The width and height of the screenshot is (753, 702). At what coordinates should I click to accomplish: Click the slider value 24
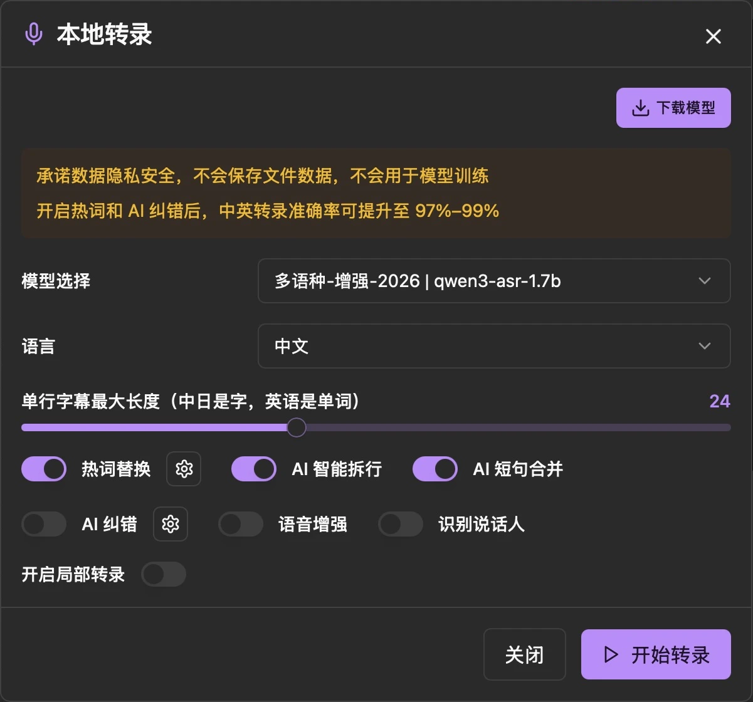(x=720, y=401)
